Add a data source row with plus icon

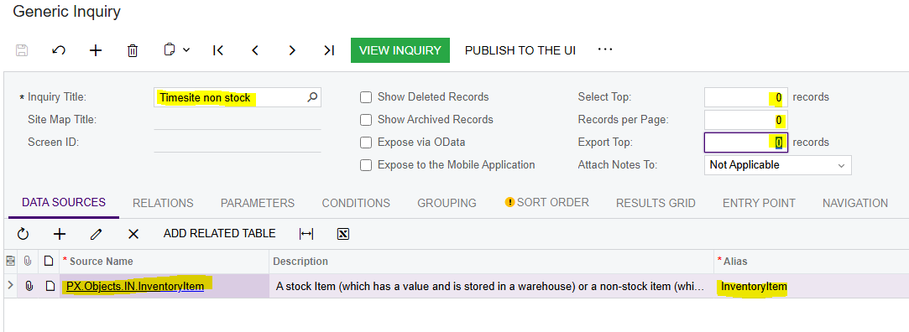pyautogui.click(x=60, y=234)
